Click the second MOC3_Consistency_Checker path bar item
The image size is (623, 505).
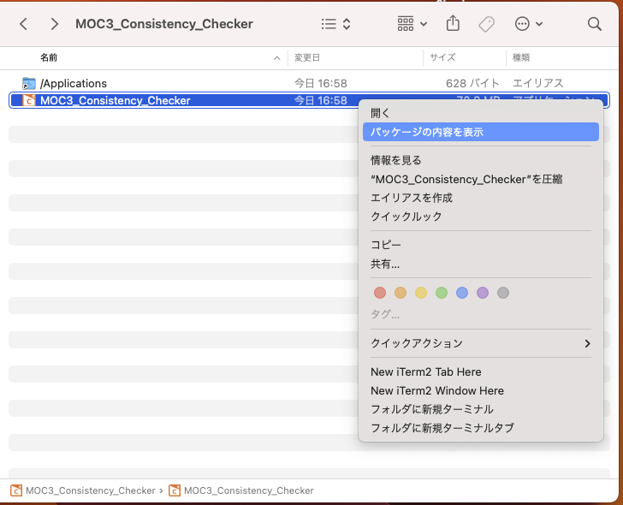241,490
